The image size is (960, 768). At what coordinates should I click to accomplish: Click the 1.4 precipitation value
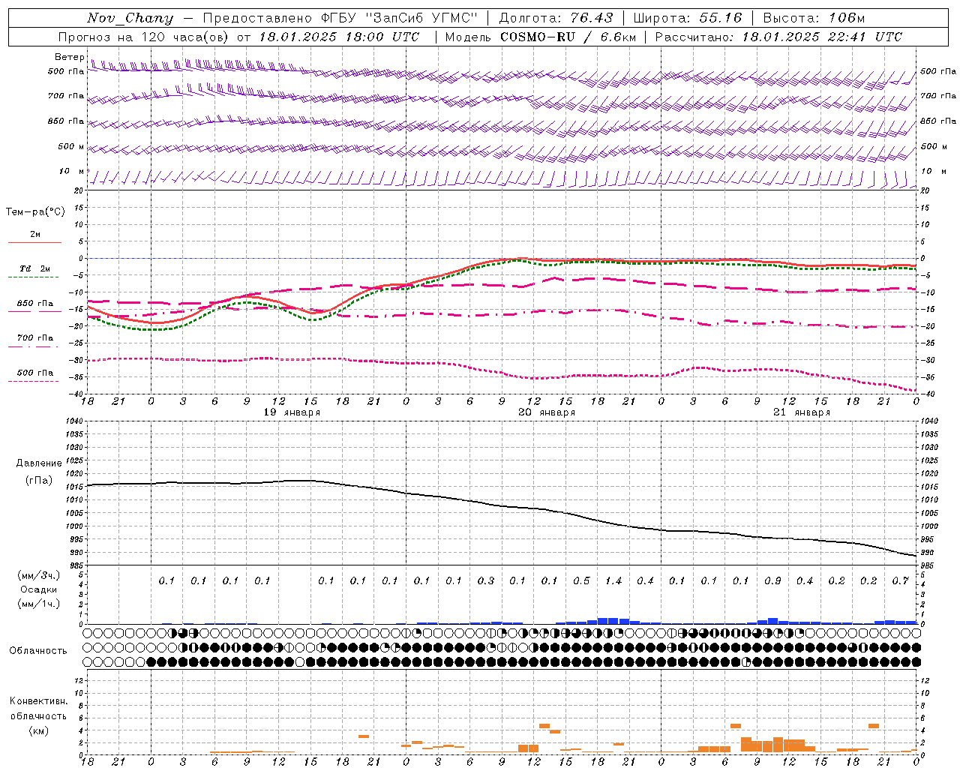tap(613, 580)
